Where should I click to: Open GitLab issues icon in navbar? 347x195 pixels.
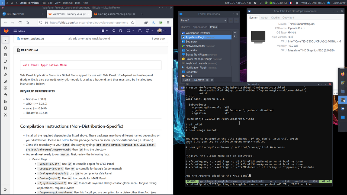[121, 31]
